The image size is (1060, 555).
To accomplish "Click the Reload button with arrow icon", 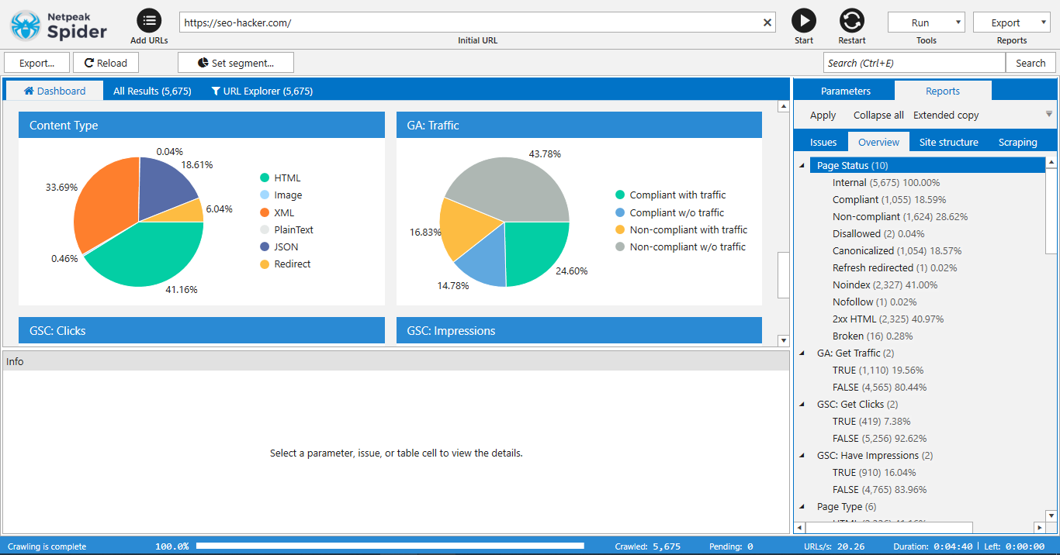I will tap(106, 63).
